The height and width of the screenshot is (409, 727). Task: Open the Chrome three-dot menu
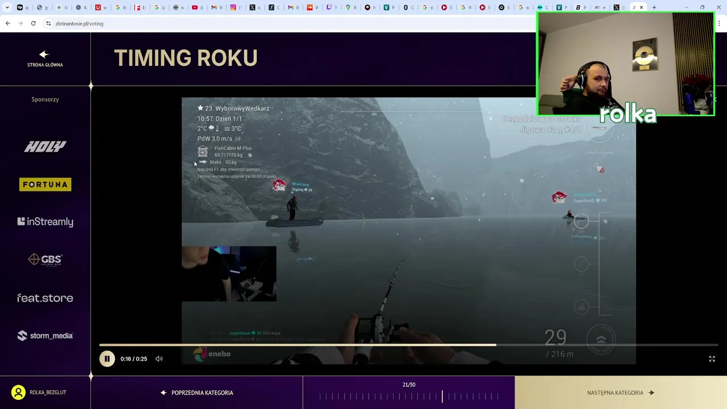click(x=720, y=23)
